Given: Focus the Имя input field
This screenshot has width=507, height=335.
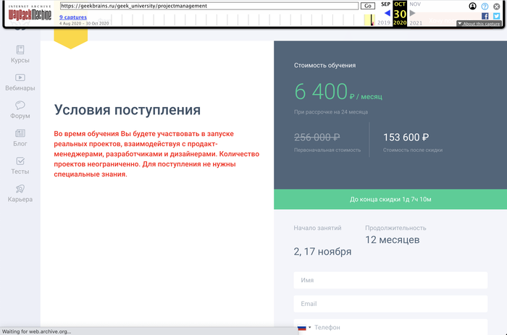Looking at the screenshot, I should pyautogui.click(x=390, y=280).
